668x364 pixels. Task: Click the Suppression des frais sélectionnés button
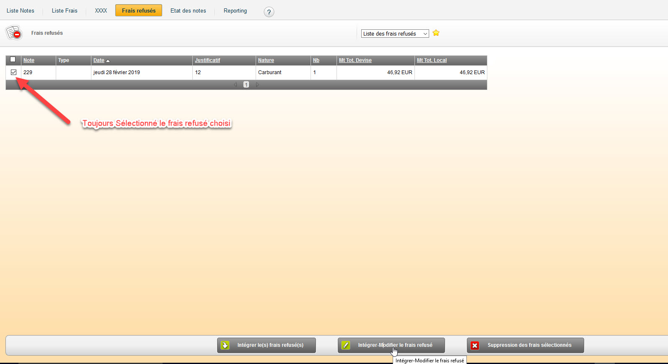529,345
